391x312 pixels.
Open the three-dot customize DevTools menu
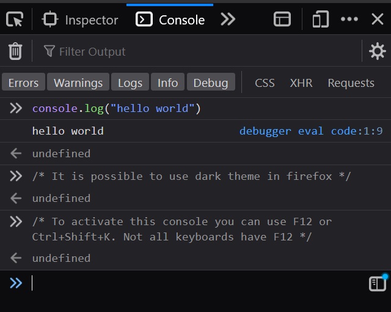coord(349,19)
